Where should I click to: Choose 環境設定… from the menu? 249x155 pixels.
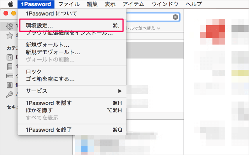click(x=72, y=25)
